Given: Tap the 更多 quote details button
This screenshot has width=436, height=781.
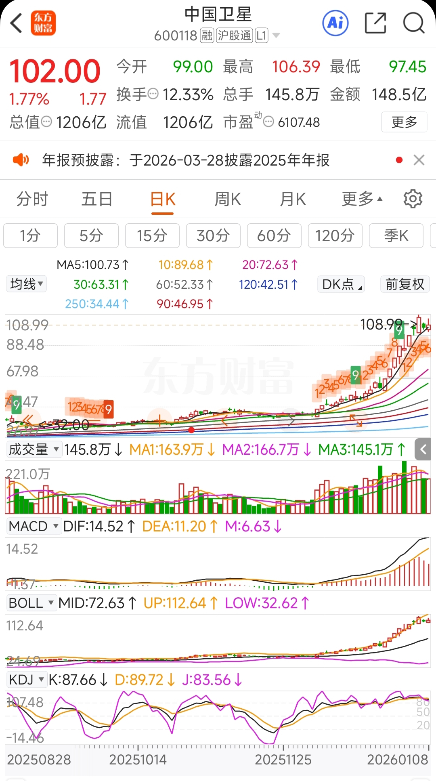Looking at the screenshot, I should pos(404,122).
